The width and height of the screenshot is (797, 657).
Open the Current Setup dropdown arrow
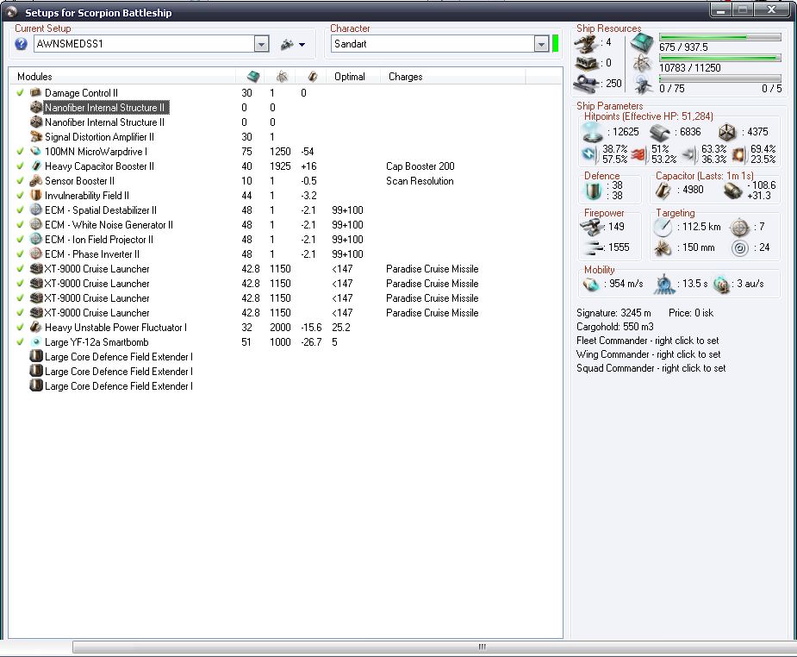pyautogui.click(x=261, y=44)
